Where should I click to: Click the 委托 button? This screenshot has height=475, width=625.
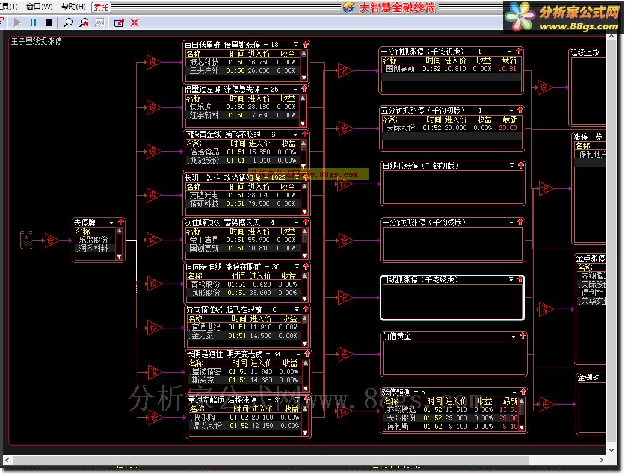[101, 7]
